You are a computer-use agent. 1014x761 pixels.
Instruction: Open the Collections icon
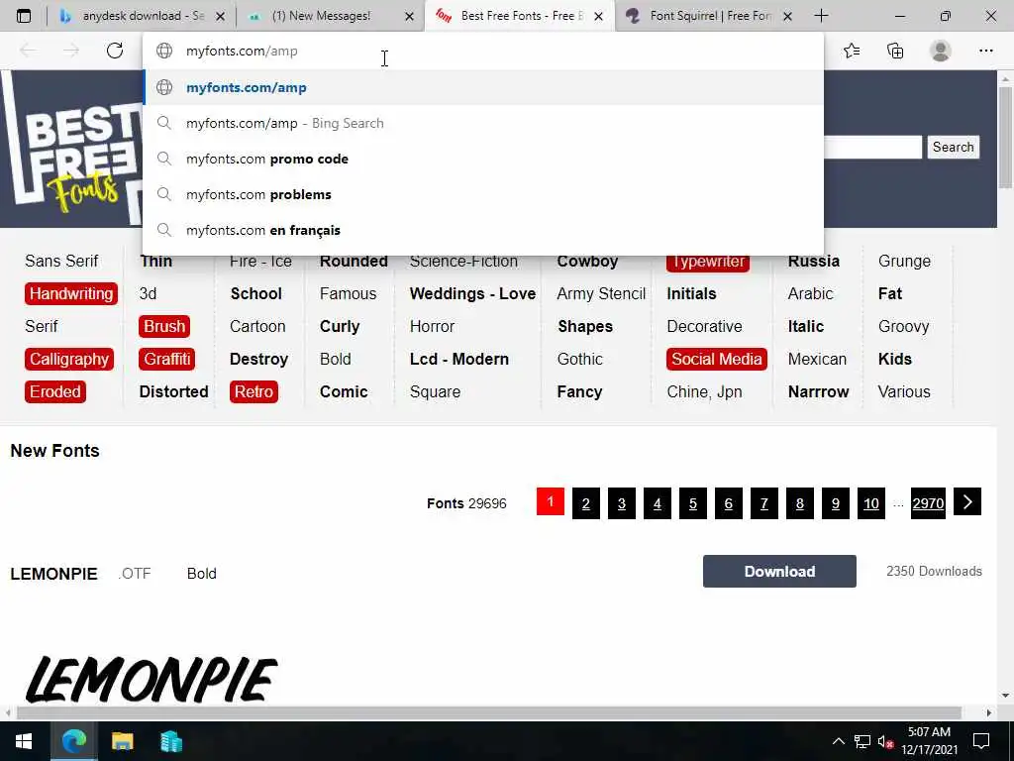point(895,51)
